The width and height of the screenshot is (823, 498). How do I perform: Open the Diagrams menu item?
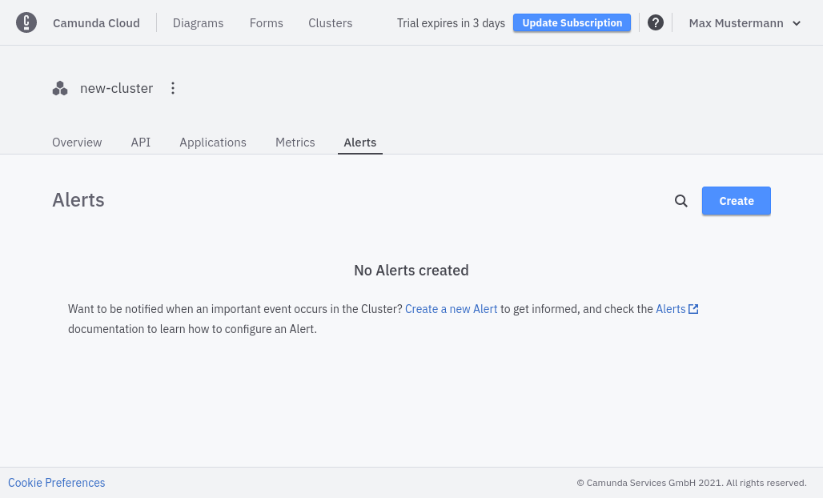click(x=198, y=23)
